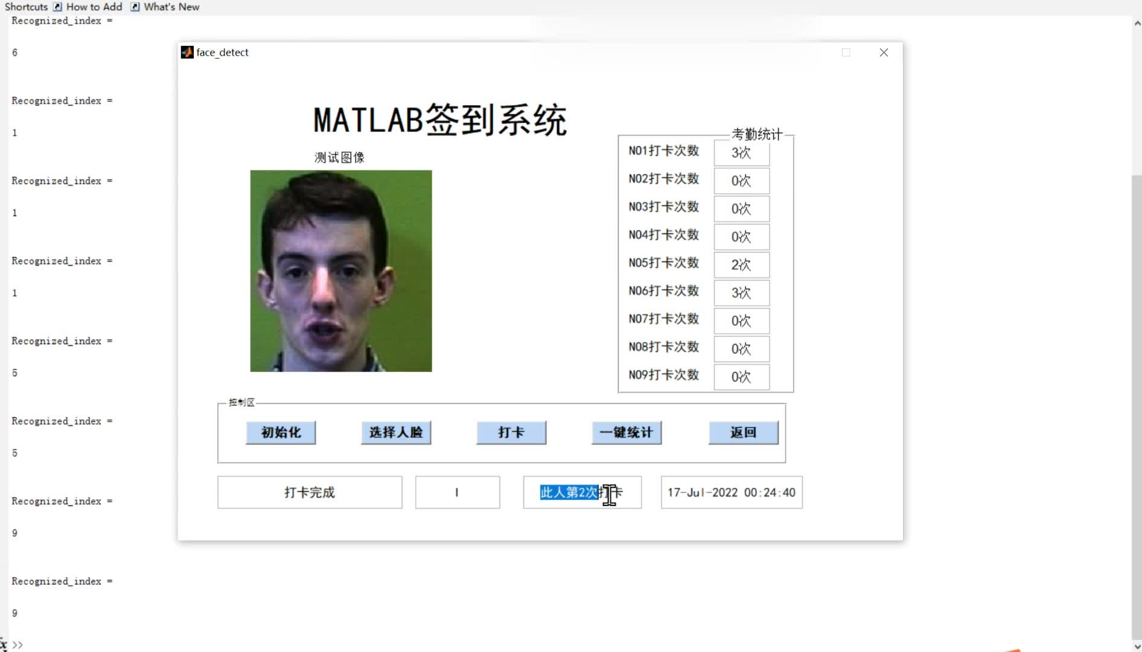Click the command window vertical scrollbar thumb
This screenshot has height=652, width=1142.
pyautogui.click(x=1137, y=406)
